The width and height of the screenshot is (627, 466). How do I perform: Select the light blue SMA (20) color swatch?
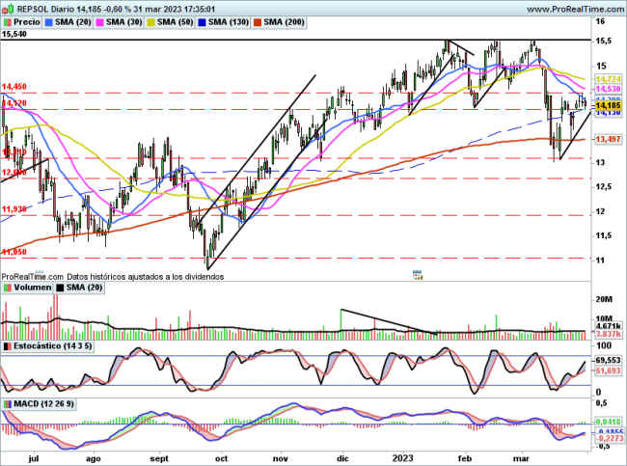pos(49,22)
